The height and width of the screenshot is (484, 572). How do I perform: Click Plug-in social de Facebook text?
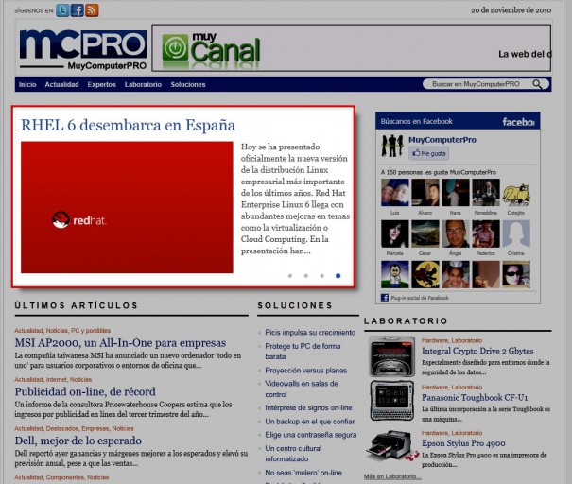420,298
